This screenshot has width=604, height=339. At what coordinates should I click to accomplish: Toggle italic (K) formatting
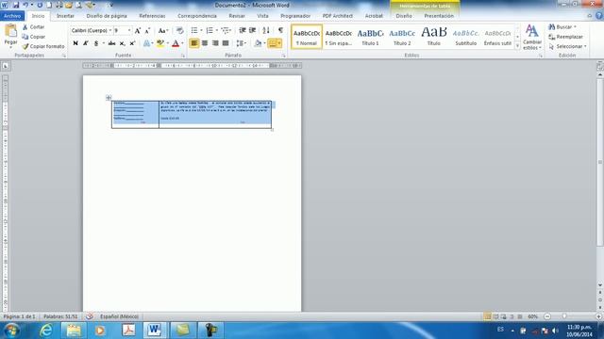pyautogui.click(x=86, y=43)
